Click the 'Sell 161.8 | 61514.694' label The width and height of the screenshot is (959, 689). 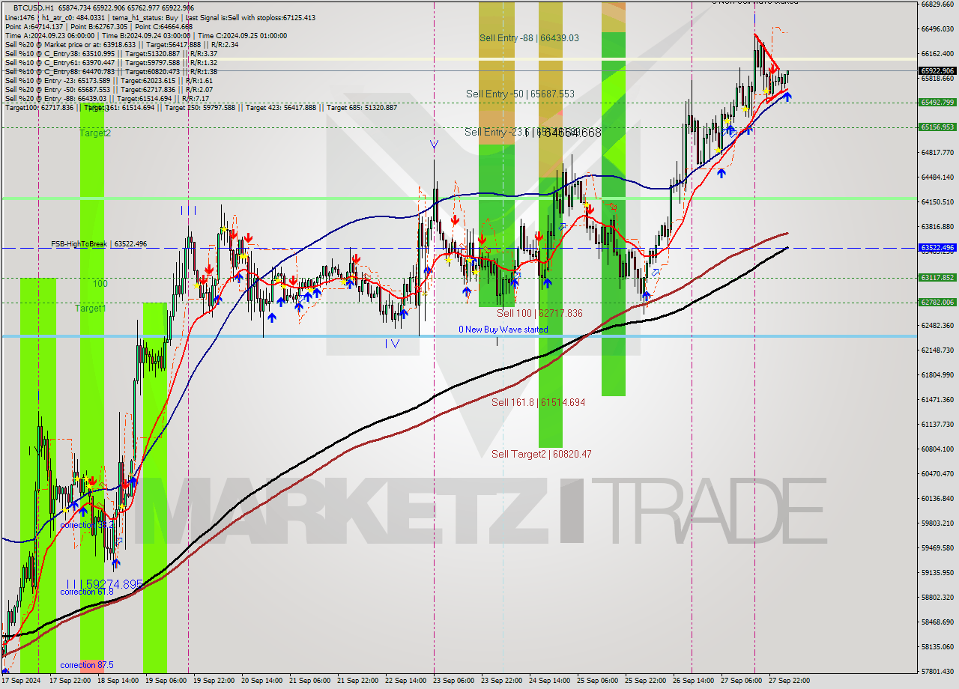click(538, 402)
